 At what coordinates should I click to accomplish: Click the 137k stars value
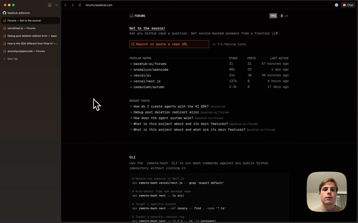[233, 81]
